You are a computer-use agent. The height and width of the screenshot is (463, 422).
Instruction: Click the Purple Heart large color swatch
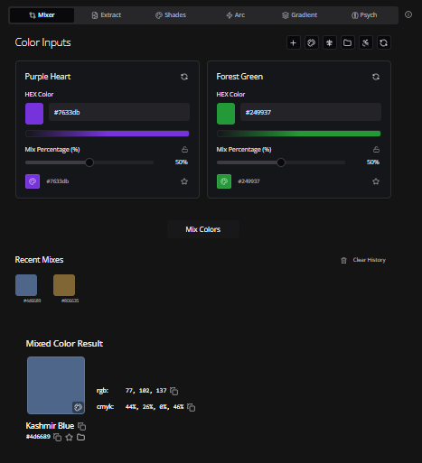point(34,114)
